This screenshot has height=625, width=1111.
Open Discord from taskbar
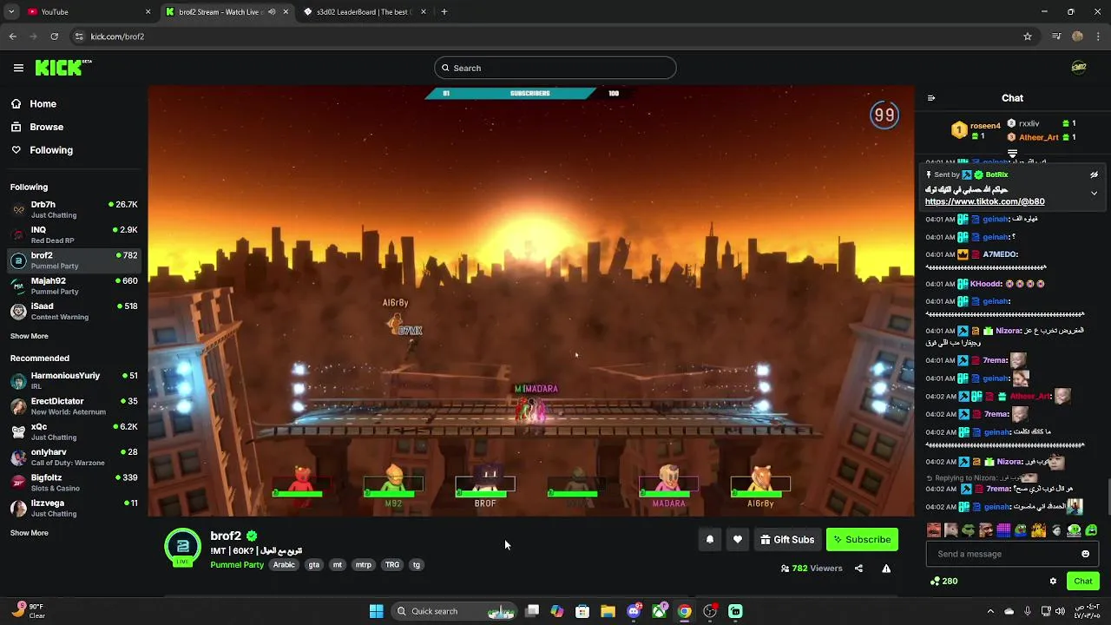(634, 611)
